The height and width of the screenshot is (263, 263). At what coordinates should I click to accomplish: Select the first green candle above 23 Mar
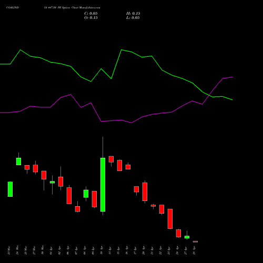pos(10,189)
